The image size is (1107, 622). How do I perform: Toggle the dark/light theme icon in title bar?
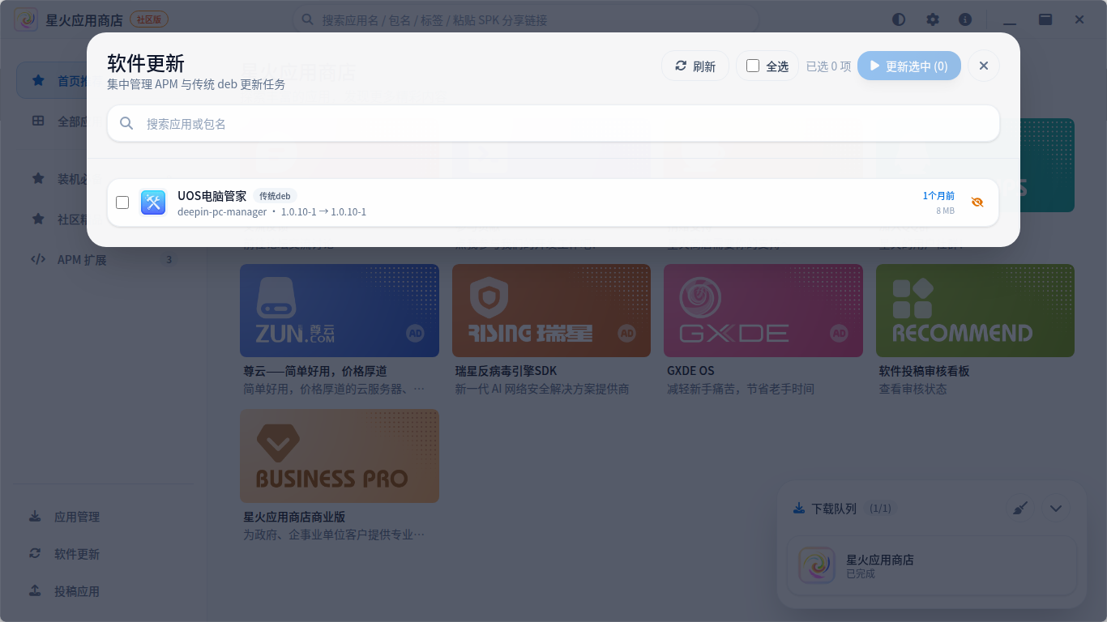click(899, 19)
